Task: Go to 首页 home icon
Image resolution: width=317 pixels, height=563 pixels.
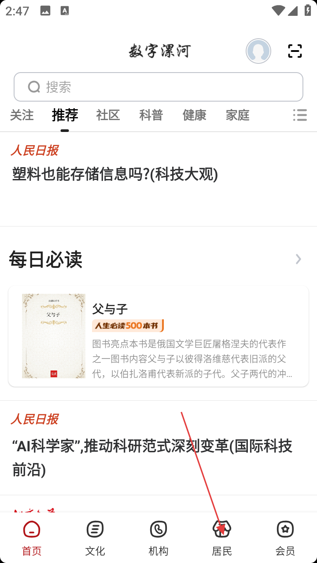Action: pyautogui.click(x=32, y=529)
